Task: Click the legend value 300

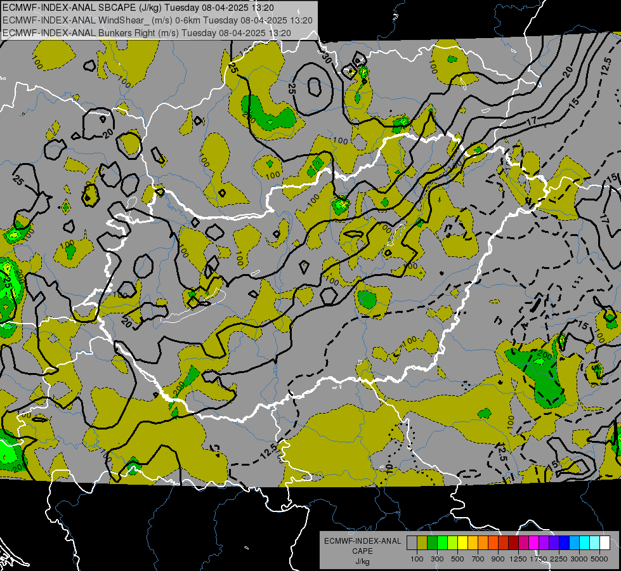Action: [x=437, y=559]
